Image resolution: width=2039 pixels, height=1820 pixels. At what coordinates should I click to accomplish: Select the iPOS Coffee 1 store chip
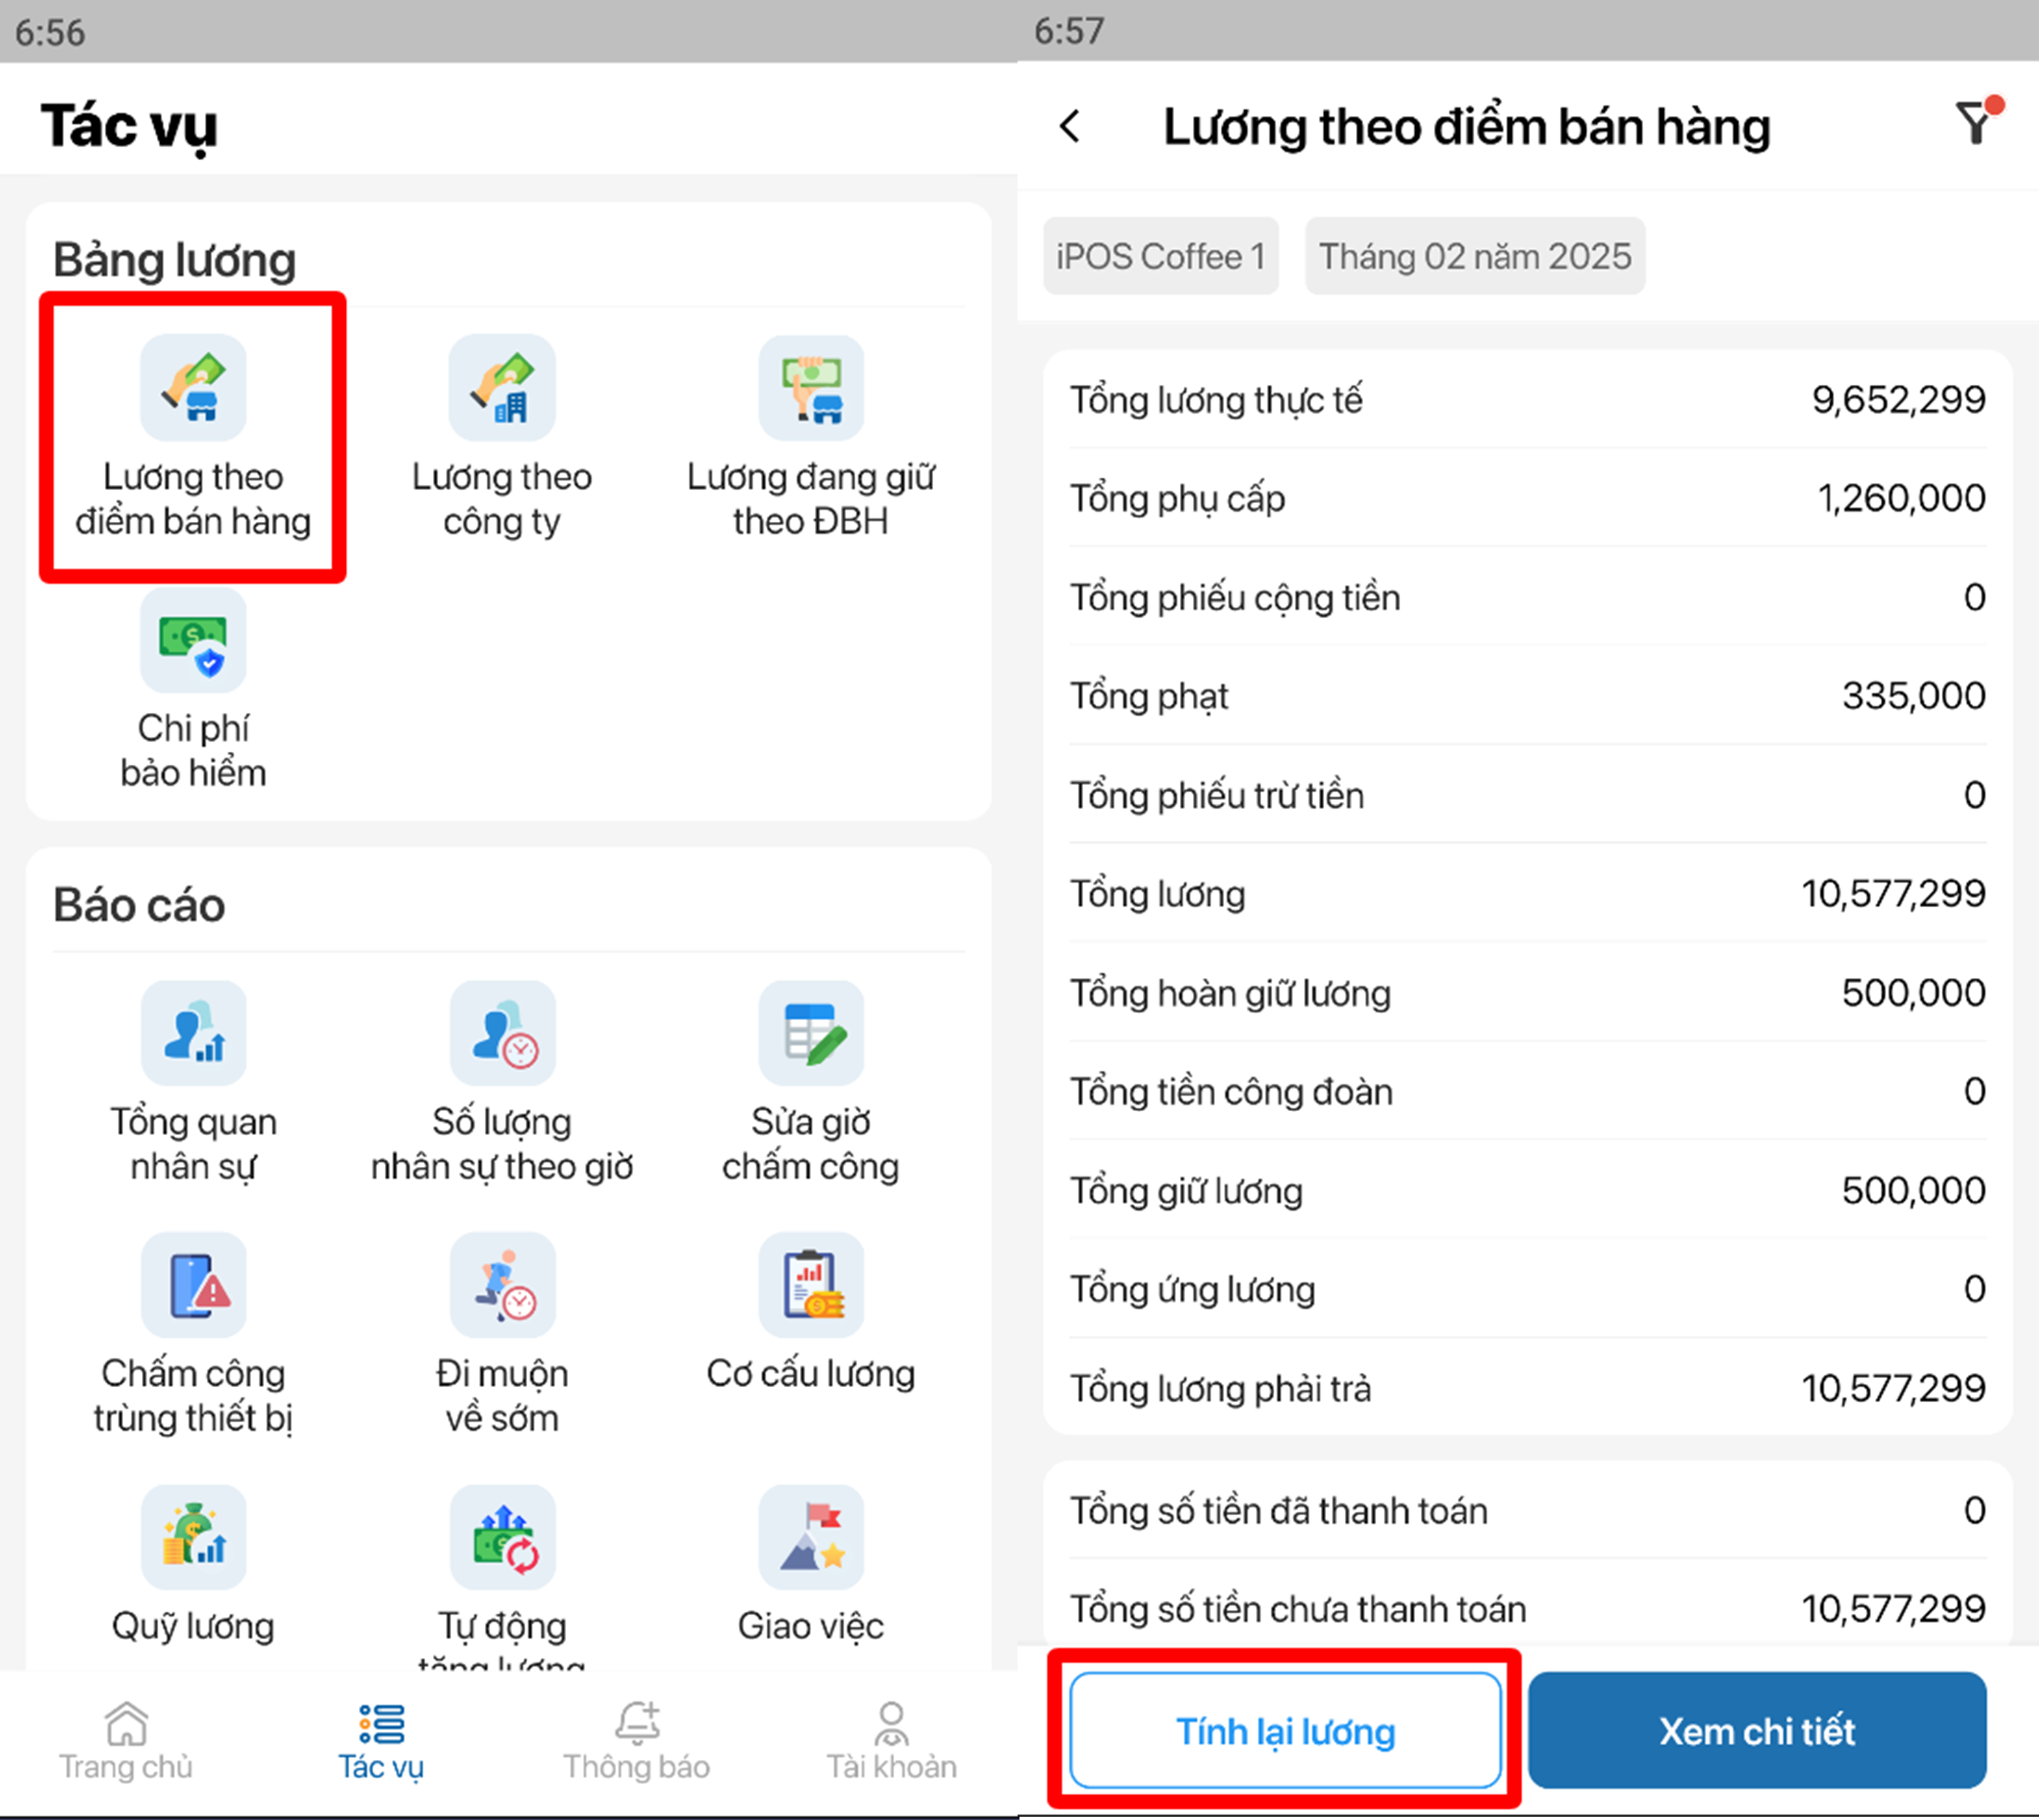tap(1160, 257)
